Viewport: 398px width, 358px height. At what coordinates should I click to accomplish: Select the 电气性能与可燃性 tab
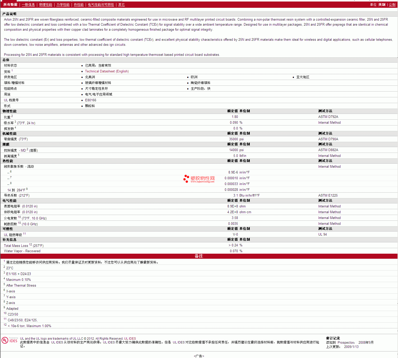click(101, 5)
